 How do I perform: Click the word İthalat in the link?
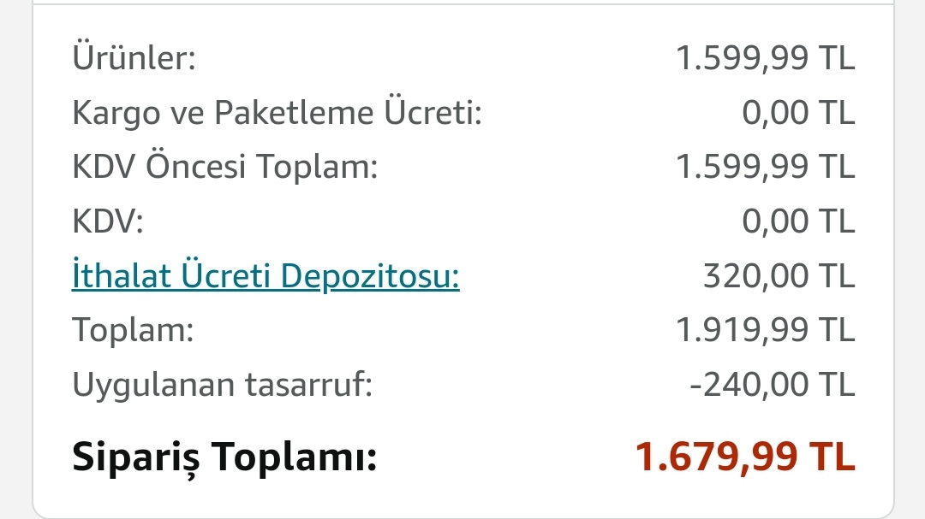pyautogui.click(x=122, y=275)
